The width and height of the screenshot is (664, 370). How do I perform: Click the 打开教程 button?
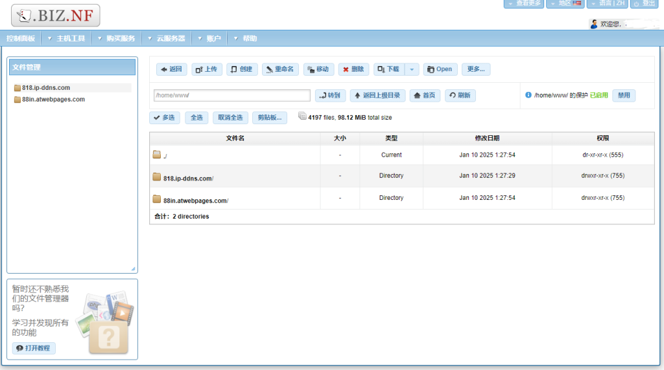[x=34, y=349]
